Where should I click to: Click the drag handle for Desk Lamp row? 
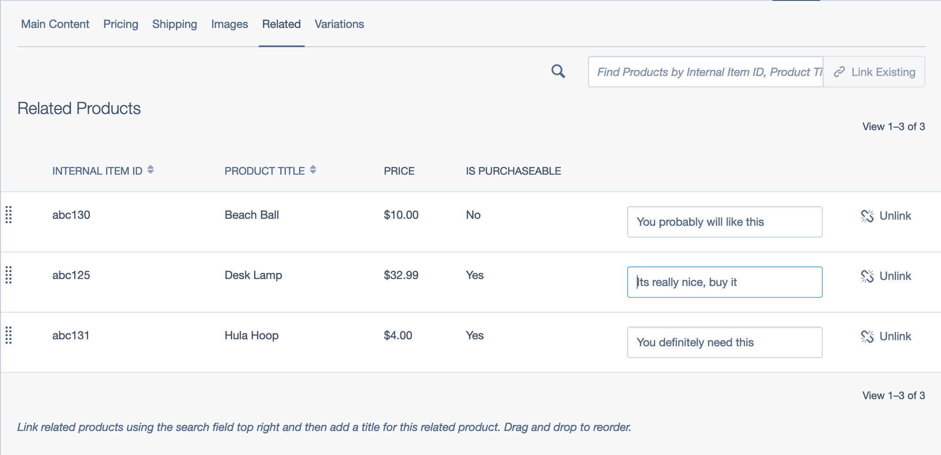tap(9, 275)
